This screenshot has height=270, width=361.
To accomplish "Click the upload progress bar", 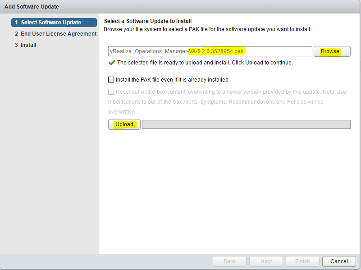I will (246, 124).
